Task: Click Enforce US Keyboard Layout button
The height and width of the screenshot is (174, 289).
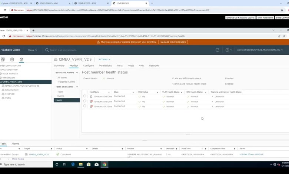Action: pyautogui.click(x=240, y=18)
